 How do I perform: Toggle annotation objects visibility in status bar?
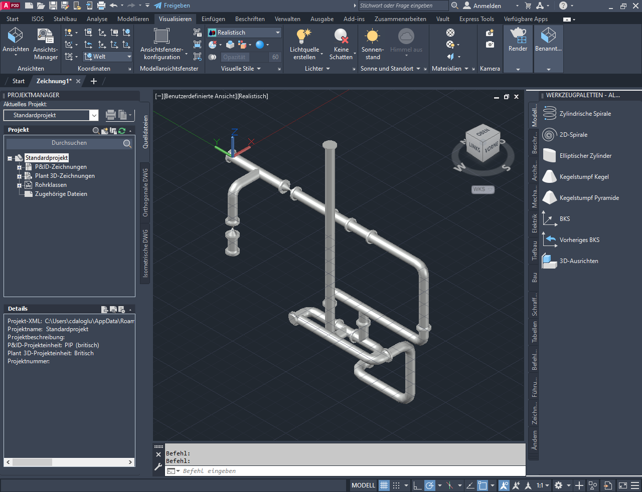(504, 485)
